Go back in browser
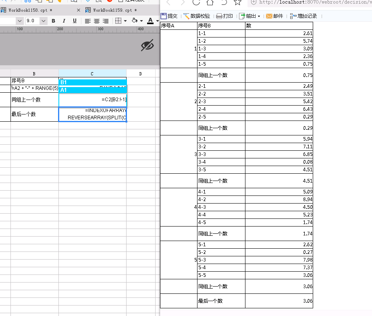This screenshot has height=316, width=372. (169, 2)
